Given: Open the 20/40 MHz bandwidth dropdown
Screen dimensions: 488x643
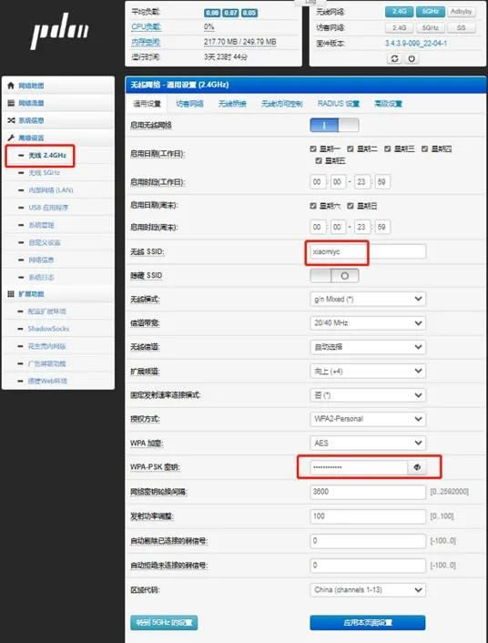Looking at the screenshot, I should click(x=368, y=322).
